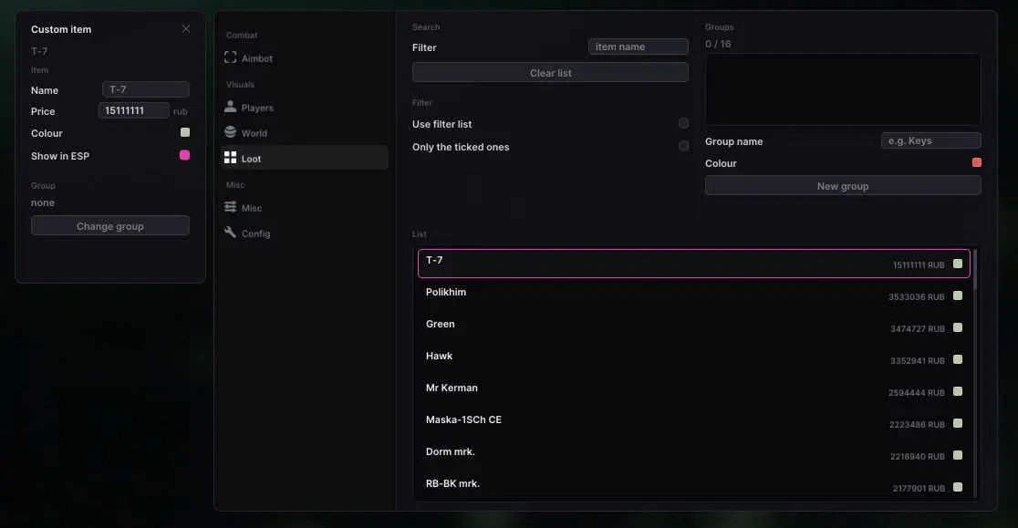The height and width of the screenshot is (528, 1018).
Task: Select the RB-BK mrk. item in the list
Action: pos(694,486)
